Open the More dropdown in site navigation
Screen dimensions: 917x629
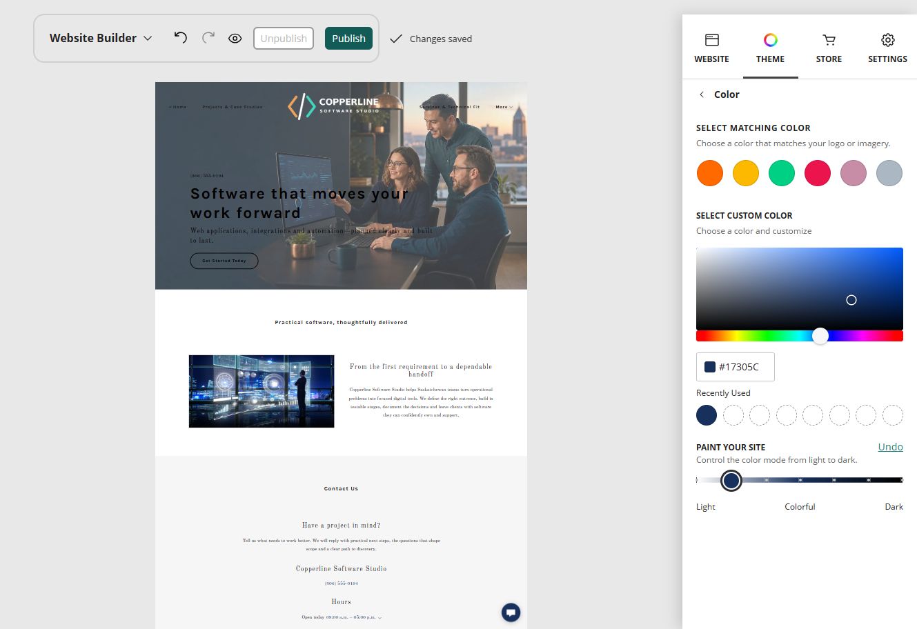tap(504, 107)
